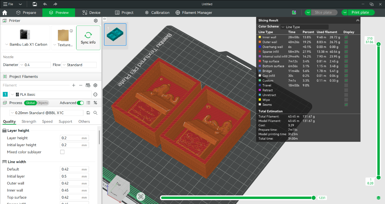Open the 0.20mm Standard process preset dropdown
This screenshot has height=204, width=385.
(x=47, y=113)
